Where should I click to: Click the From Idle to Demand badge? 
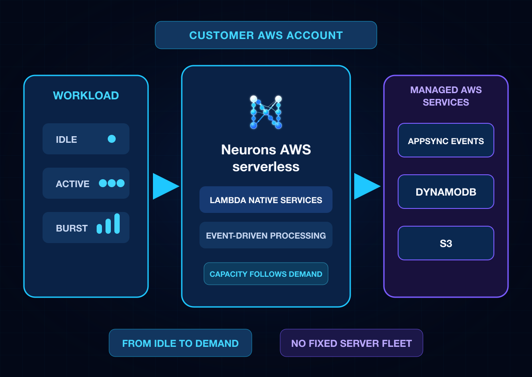(x=180, y=343)
